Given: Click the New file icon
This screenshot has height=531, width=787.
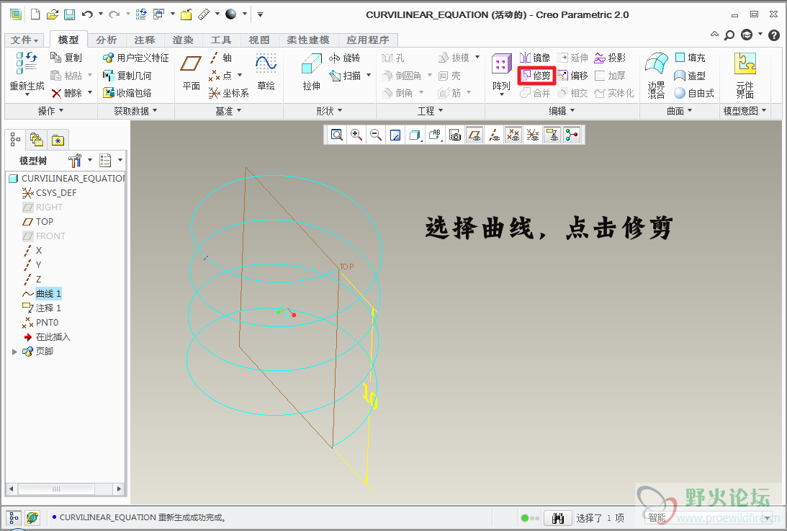Looking at the screenshot, I should point(35,14).
